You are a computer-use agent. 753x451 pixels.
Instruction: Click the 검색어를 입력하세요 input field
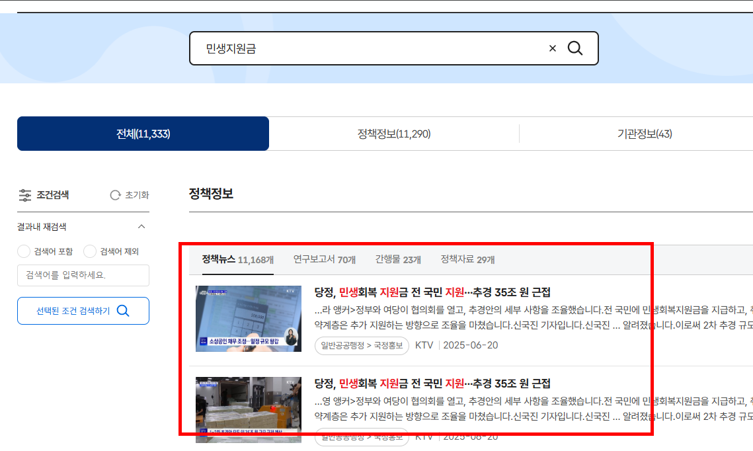click(x=83, y=275)
